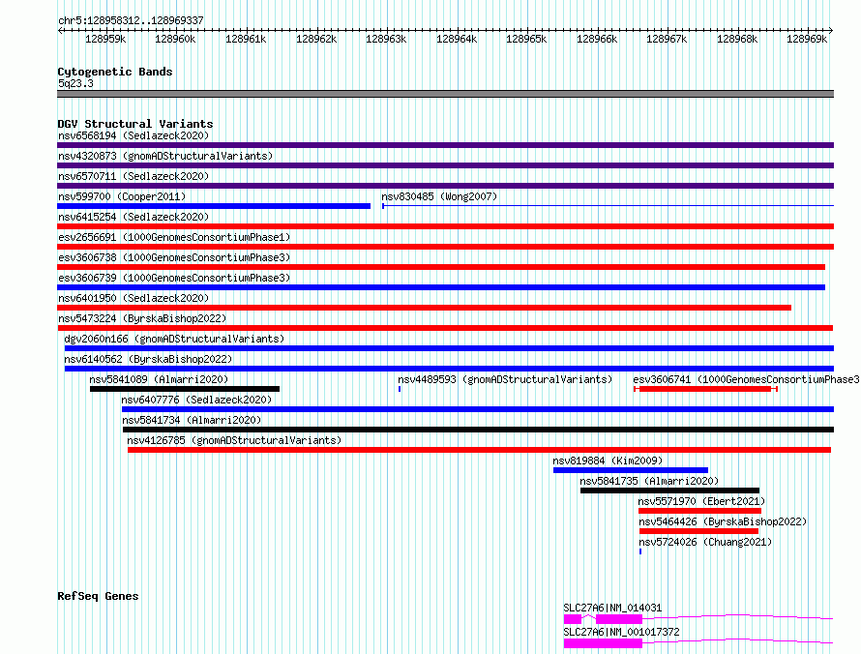Open the SLC27A6|NM_001017372 transcript label
Viewport: 861px width, 654px height.
click(621, 632)
